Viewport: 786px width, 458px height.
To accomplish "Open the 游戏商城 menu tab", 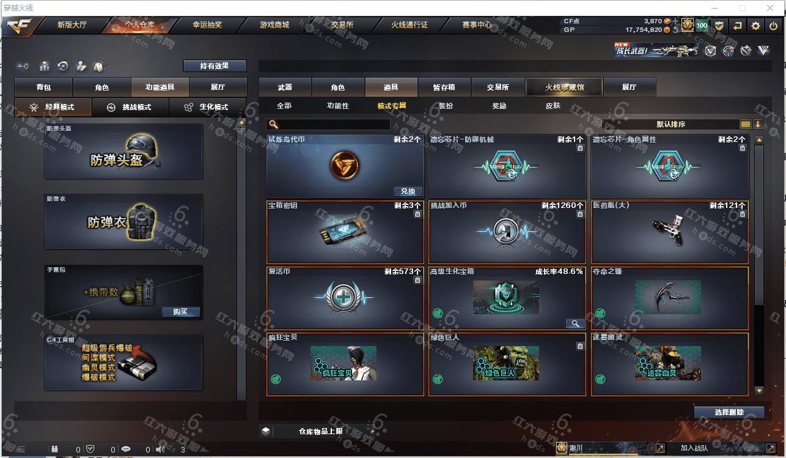I will pyautogui.click(x=274, y=25).
